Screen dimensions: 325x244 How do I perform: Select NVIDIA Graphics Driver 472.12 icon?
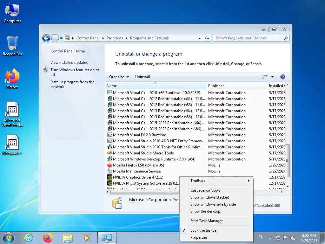click(109, 177)
